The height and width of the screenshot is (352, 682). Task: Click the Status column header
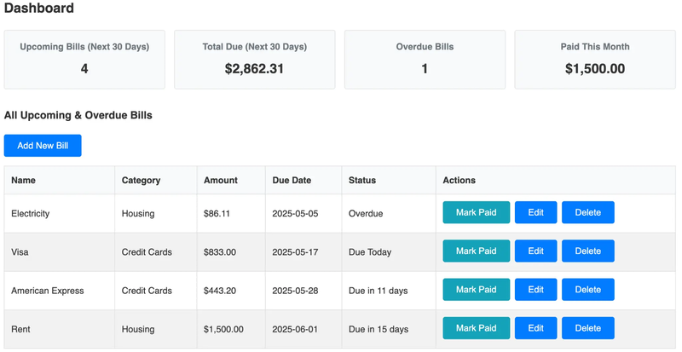(x=389, y=180)
